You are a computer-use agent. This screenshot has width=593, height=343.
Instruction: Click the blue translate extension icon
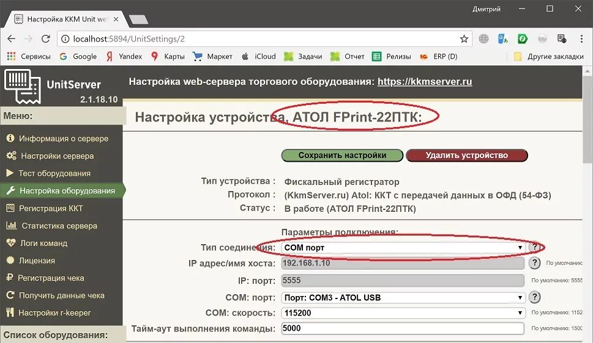(503, 38)
